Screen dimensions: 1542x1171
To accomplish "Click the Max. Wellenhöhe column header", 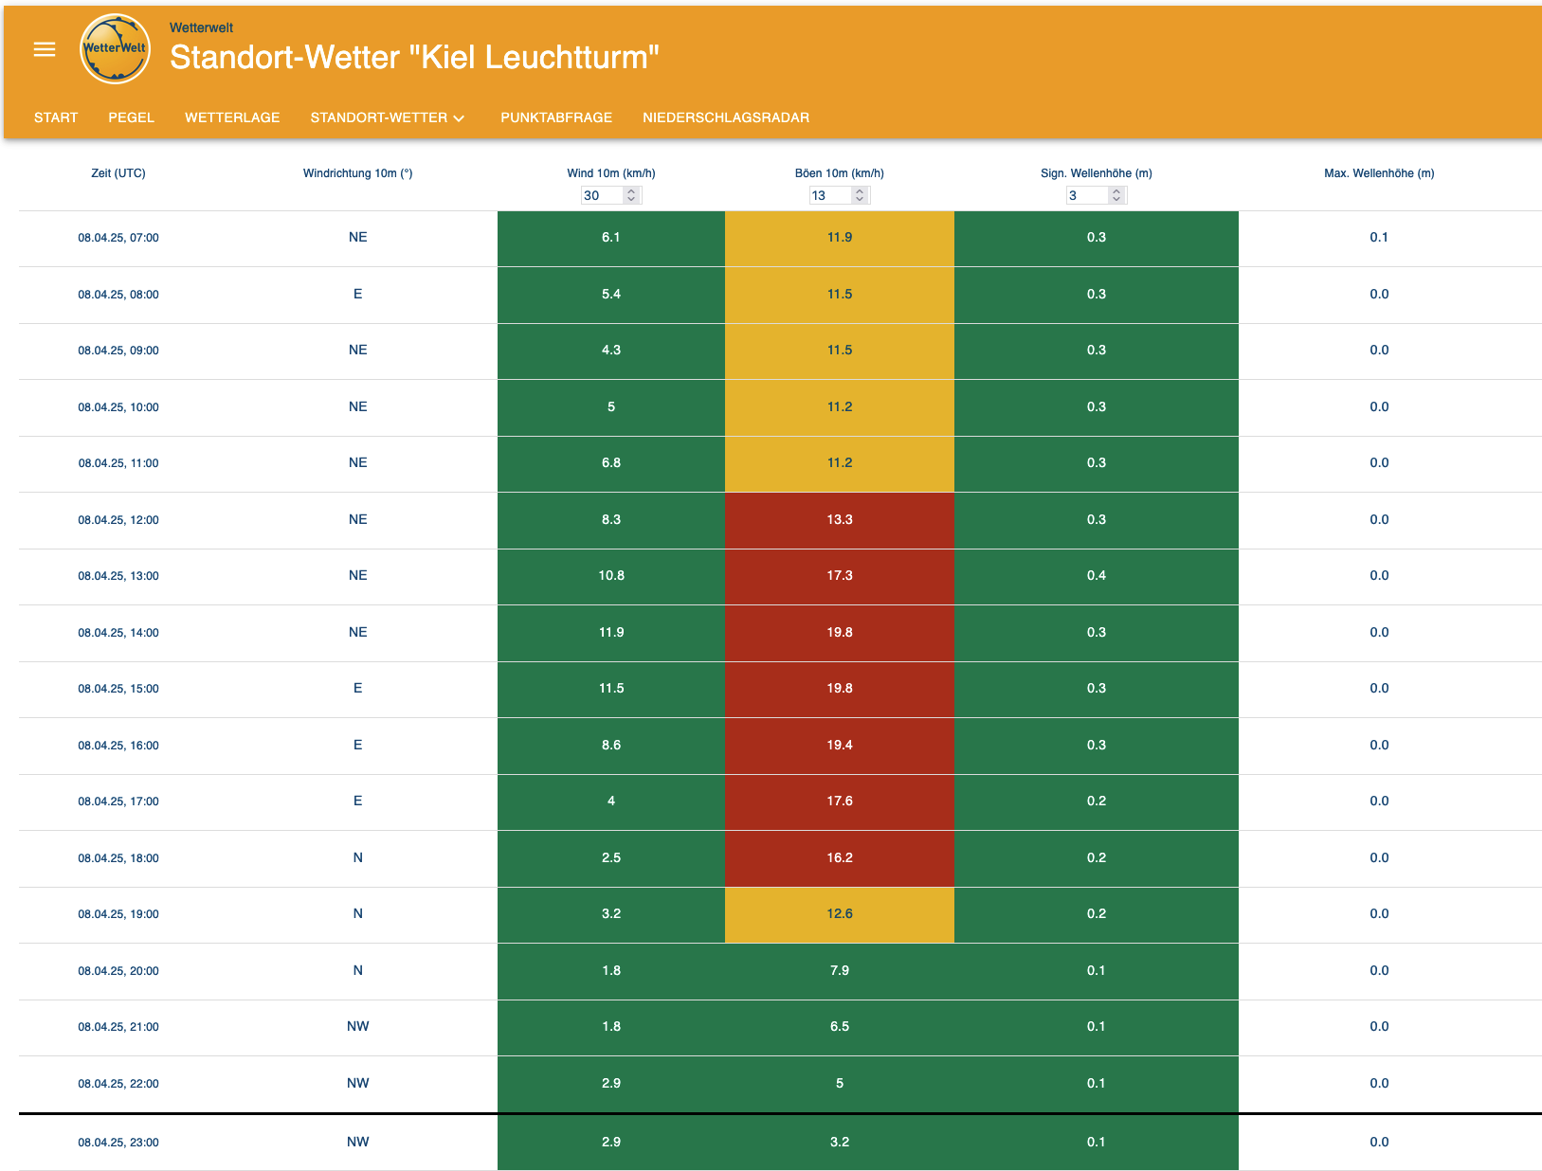I will click(x=1378, y=173).
